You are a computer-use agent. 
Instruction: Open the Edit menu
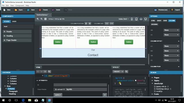pyautogui.click(x=7, y=5)
